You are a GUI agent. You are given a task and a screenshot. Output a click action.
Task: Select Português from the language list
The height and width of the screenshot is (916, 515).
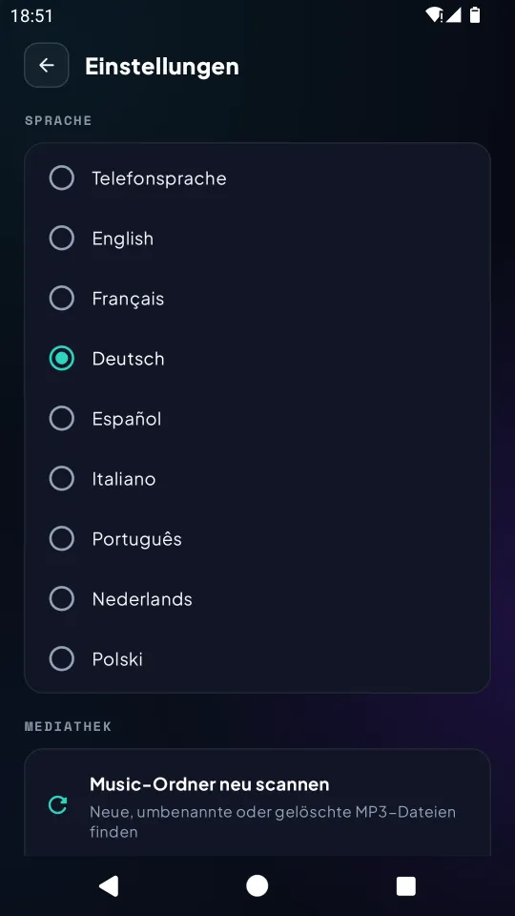coord(257,538)
